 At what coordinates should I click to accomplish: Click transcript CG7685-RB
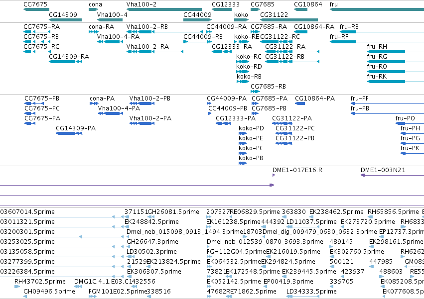tap(268, 87)
